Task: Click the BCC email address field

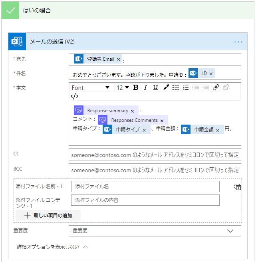Action: click(x=155, y=170)
